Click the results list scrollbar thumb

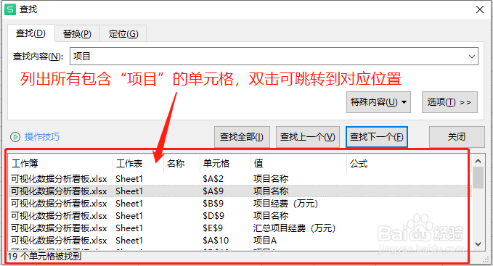pos(478,178)
